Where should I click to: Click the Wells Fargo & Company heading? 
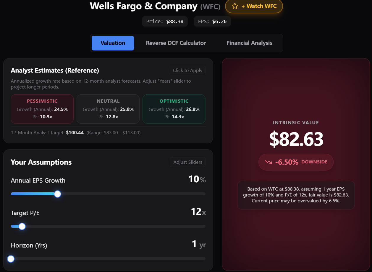144,6
